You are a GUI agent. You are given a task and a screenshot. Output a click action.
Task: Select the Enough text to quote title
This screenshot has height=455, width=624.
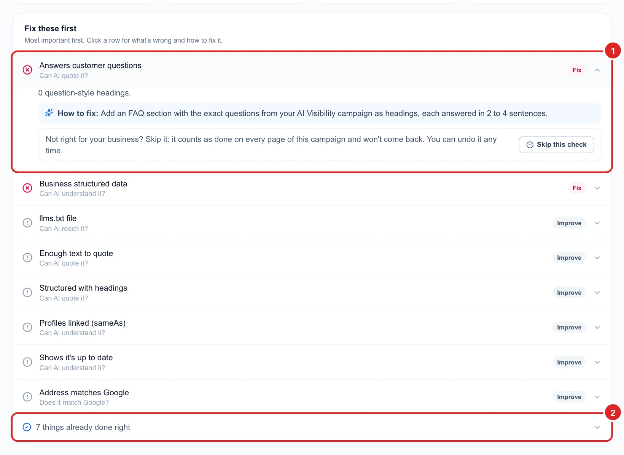[76, 253]
